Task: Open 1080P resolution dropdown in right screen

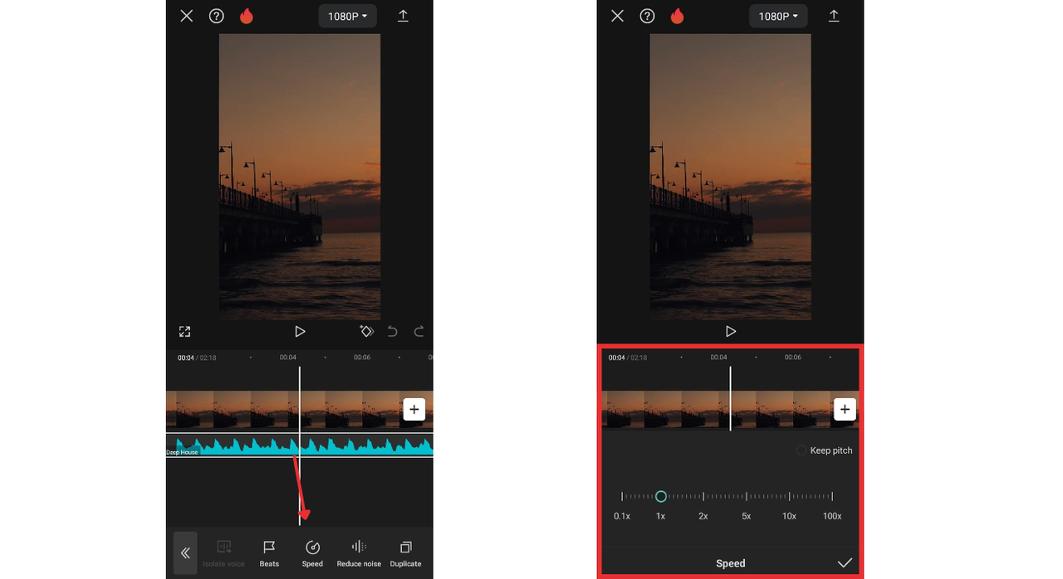Action: (x=778, y=16)
